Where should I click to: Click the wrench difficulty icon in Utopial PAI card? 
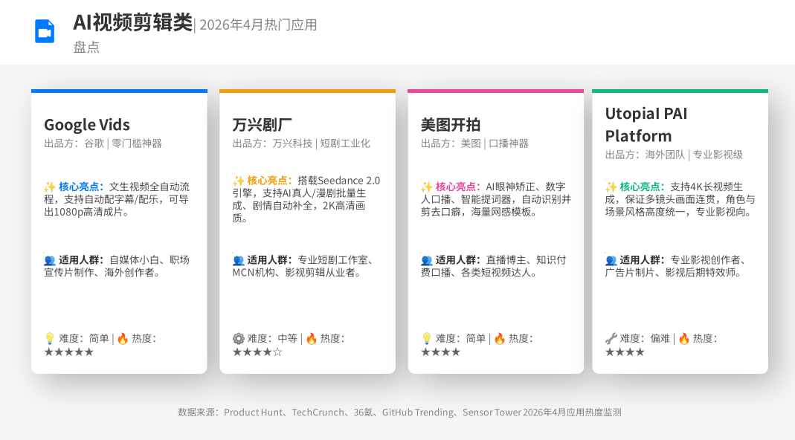click(611, 338)
